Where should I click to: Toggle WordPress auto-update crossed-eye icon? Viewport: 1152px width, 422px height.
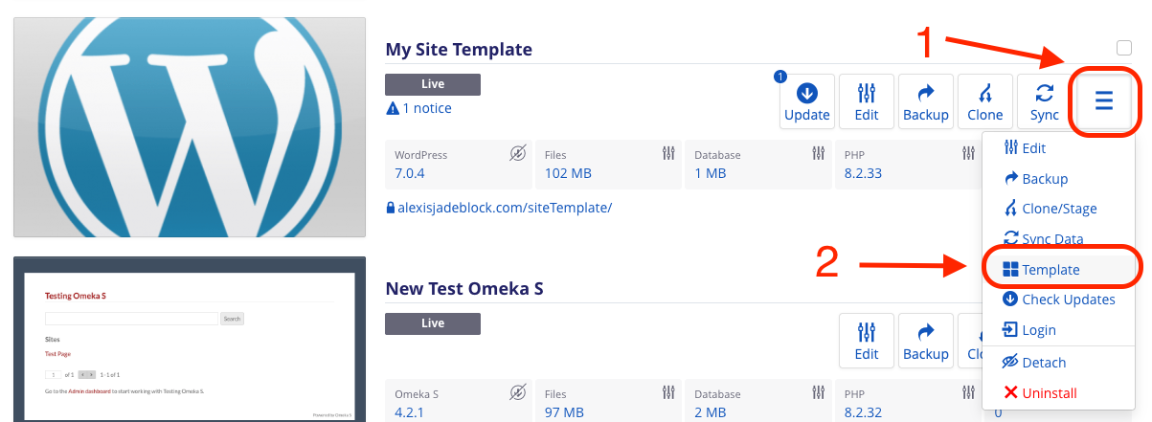click(518, 153)
